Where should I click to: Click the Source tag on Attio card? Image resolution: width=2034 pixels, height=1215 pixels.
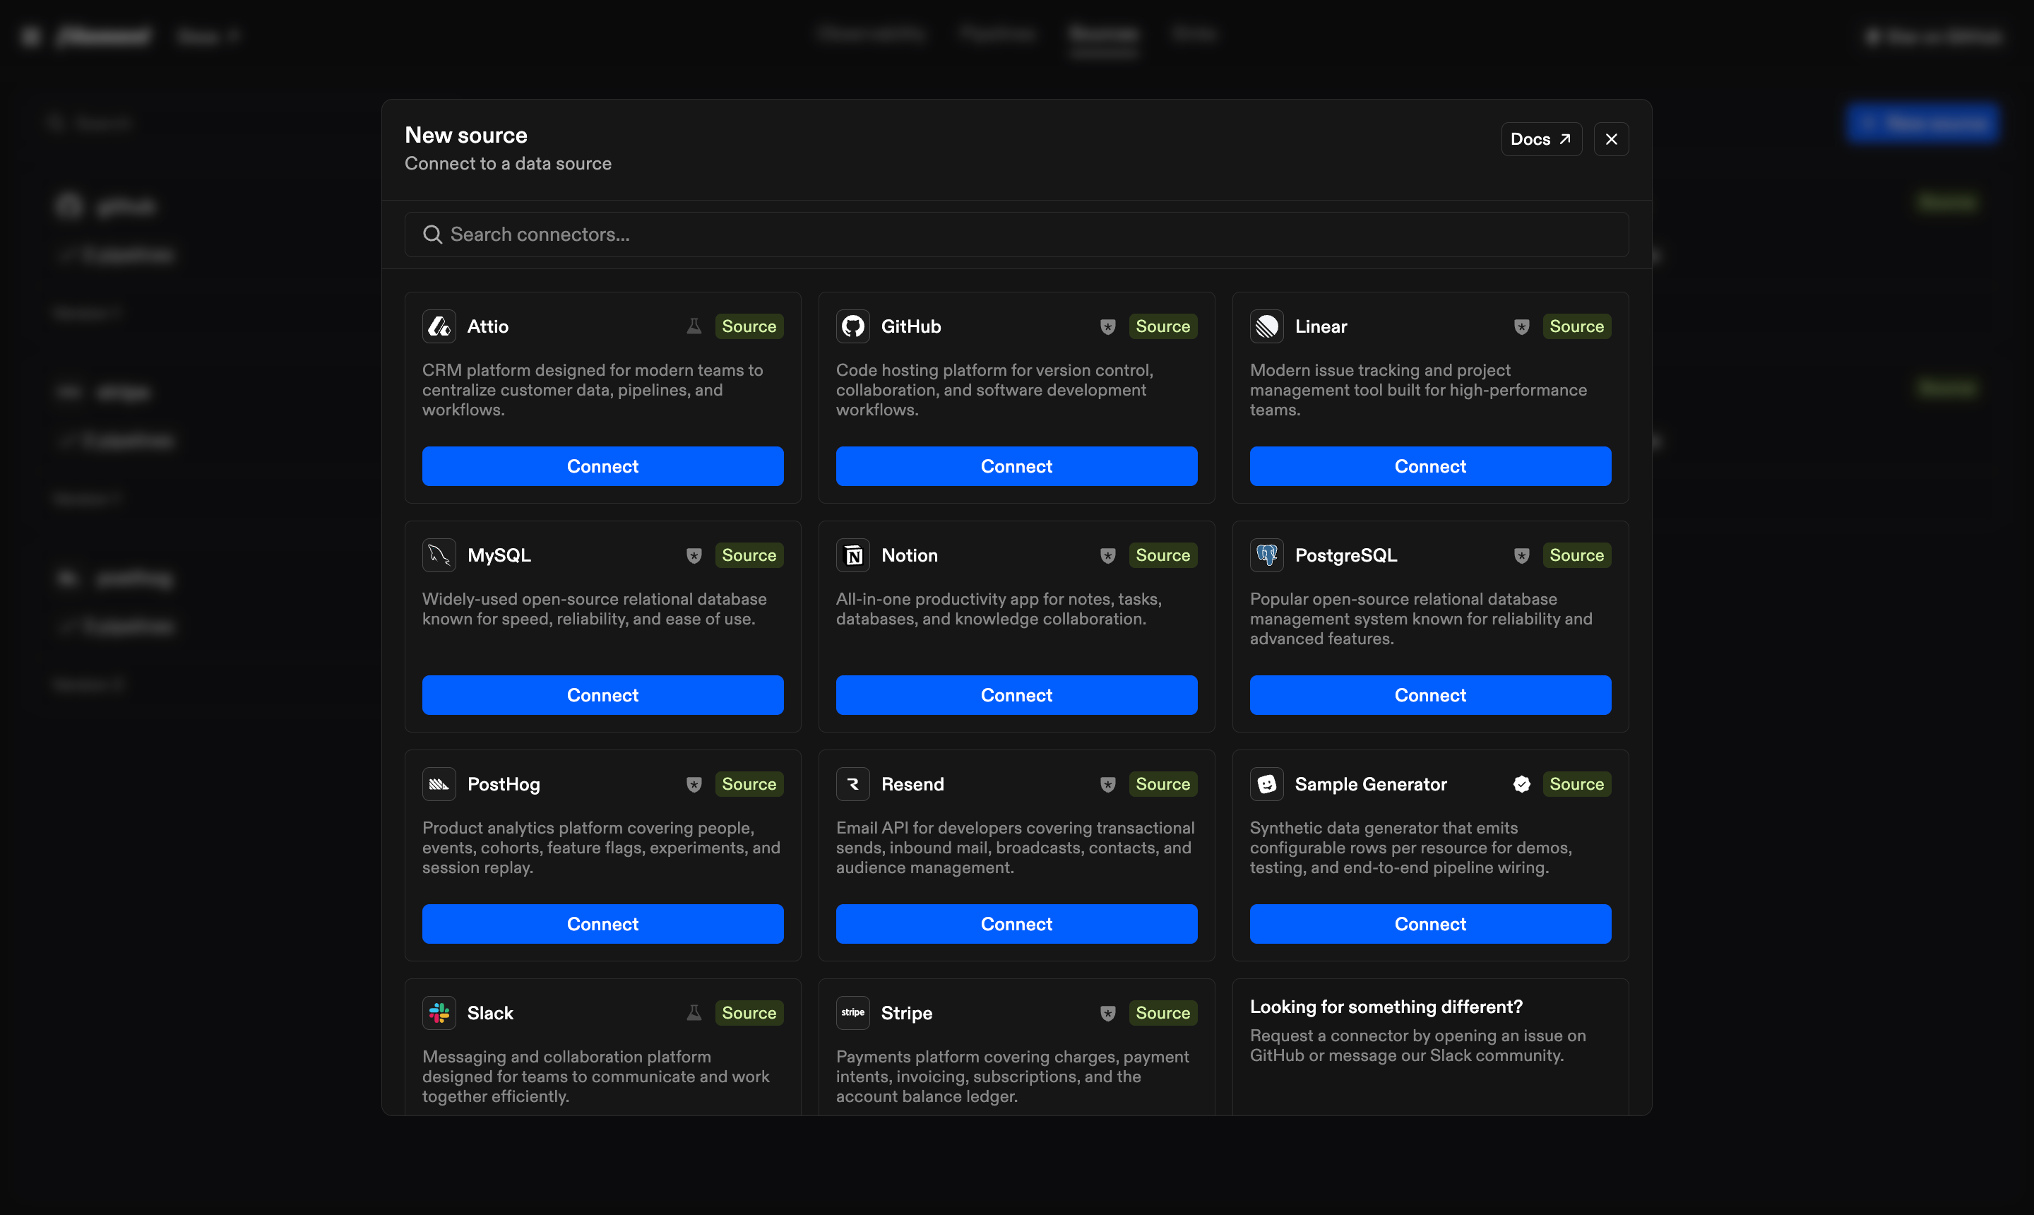point(749,326)
